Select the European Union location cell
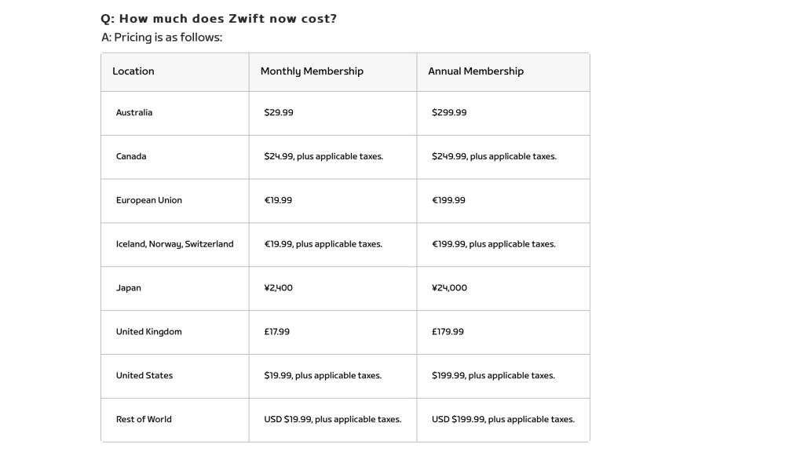804x452 pixels. click(149, 201)
